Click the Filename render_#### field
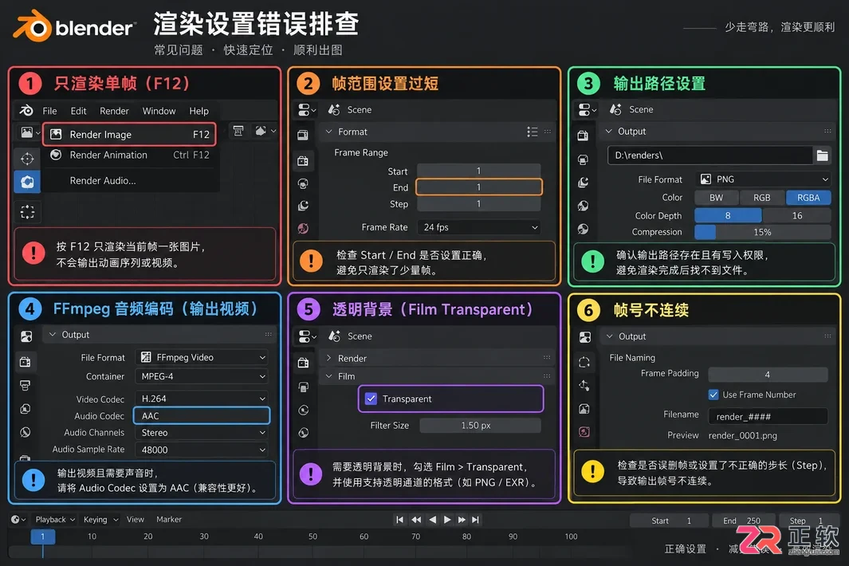Image resolution: width=849 pixels, height=566 pixels. [768, 416]
